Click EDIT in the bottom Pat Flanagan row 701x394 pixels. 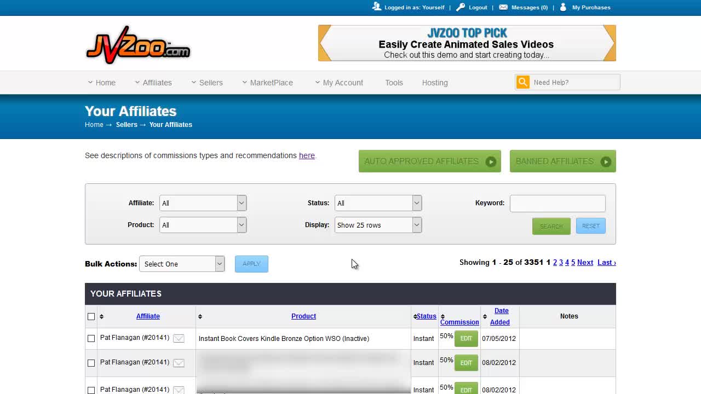[x=466, y=389]
